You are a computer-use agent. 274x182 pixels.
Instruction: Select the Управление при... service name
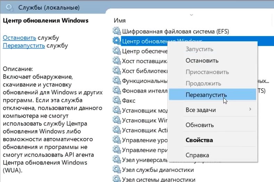(x=145, y=150)
